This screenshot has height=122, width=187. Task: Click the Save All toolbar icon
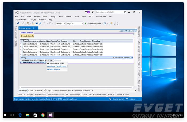point(40,23)
